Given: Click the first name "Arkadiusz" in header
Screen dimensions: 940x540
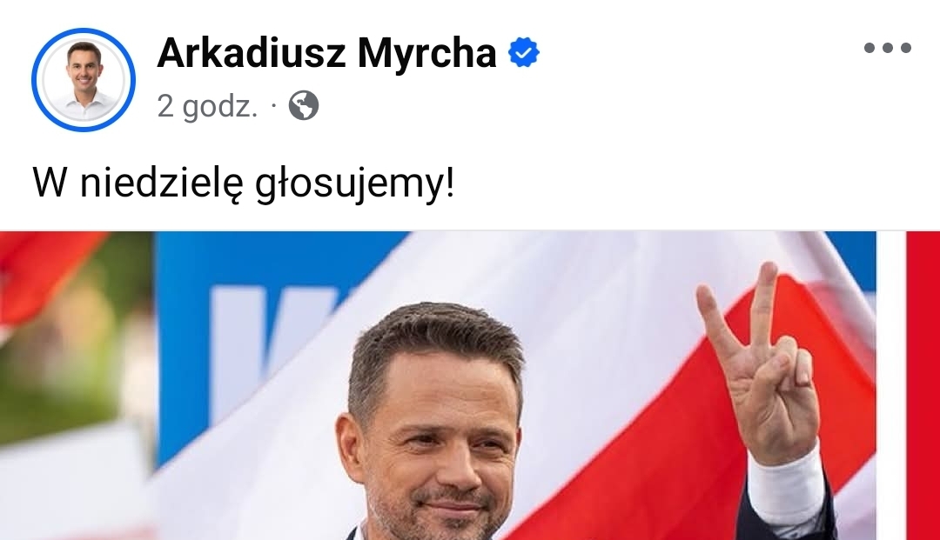Looking at the screenshot, I should tap(252, 53).
